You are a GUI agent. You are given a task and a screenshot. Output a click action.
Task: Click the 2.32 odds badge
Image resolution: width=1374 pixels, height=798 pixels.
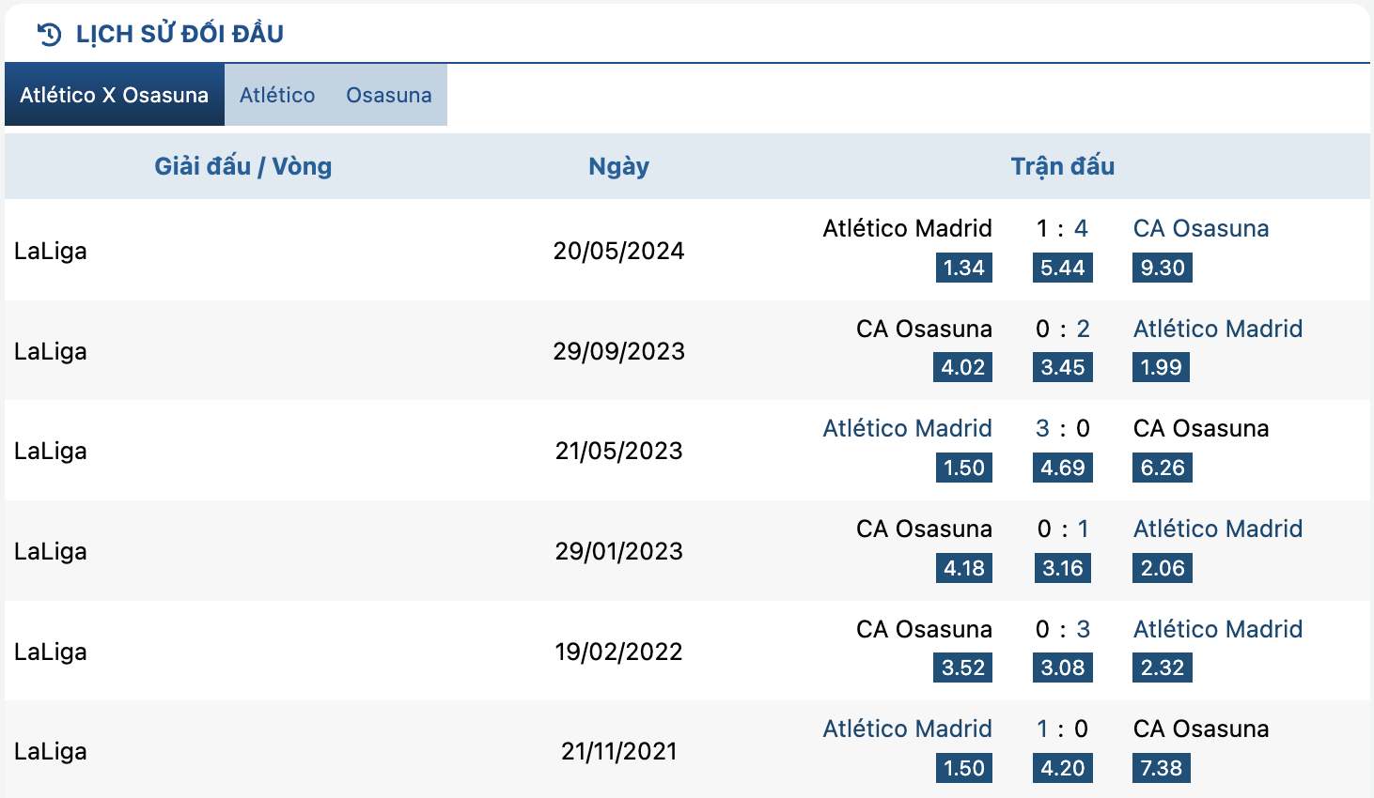(x=1163, y=668)
